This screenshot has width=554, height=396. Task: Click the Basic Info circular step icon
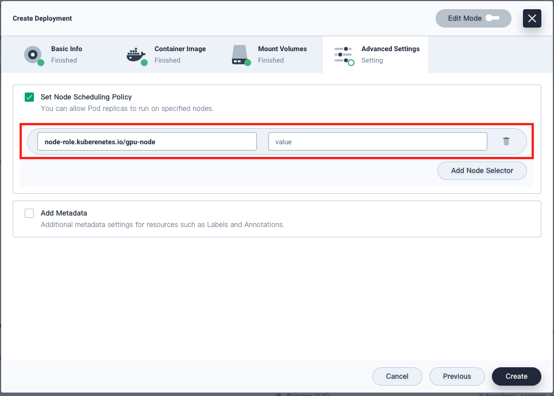tap(33, 55)
